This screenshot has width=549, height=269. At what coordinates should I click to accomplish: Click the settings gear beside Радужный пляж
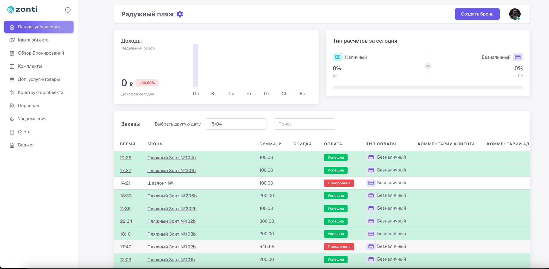point(180,14)
